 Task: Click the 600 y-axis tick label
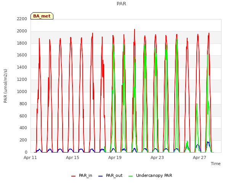(23, 116)
